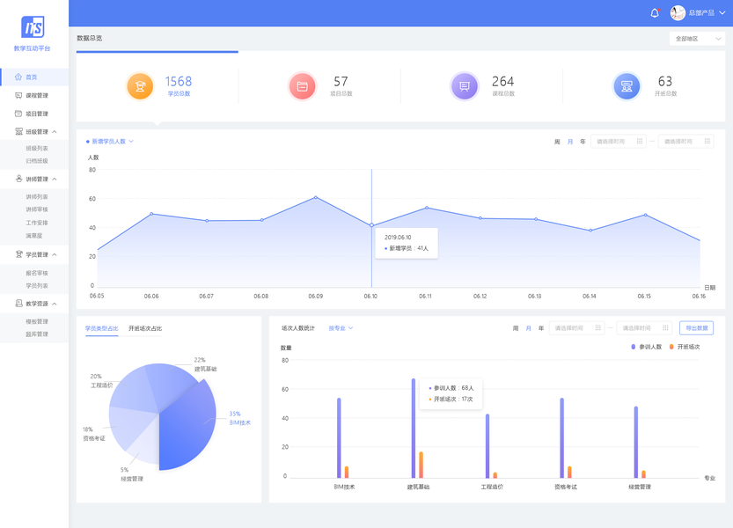Toggle 开班场次 legend in the bar chart
The image size is (733, 528).
(x=685, y=347)
